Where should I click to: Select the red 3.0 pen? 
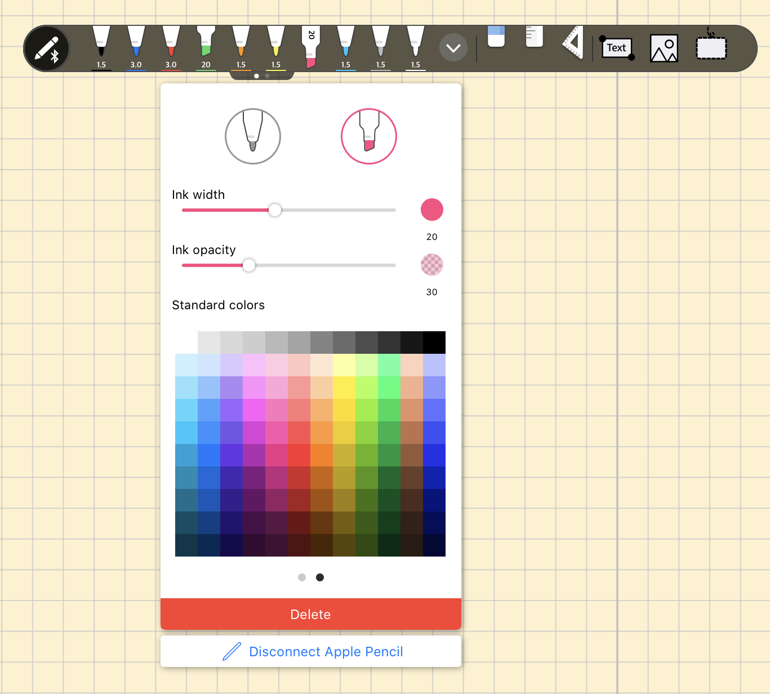coord(171,48)
